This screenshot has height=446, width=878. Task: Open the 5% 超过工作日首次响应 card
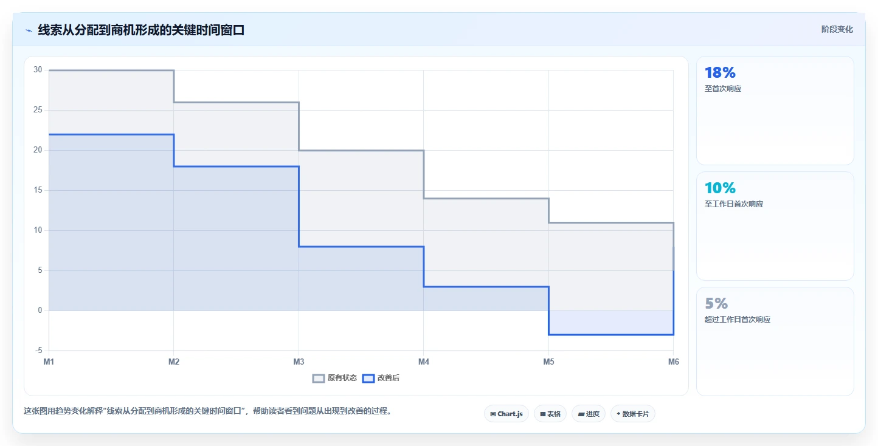pyautogui.click(x=775, y=341)
